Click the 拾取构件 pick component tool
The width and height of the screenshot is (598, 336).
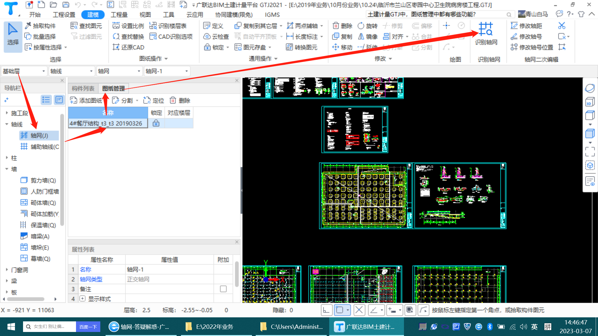pyautogui.click(x=40, y=26)
